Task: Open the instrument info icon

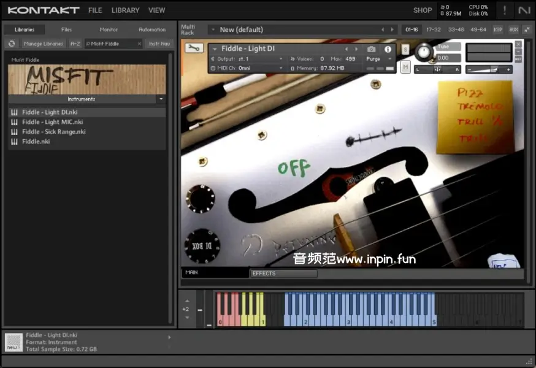Action: (x=388, y=49)
